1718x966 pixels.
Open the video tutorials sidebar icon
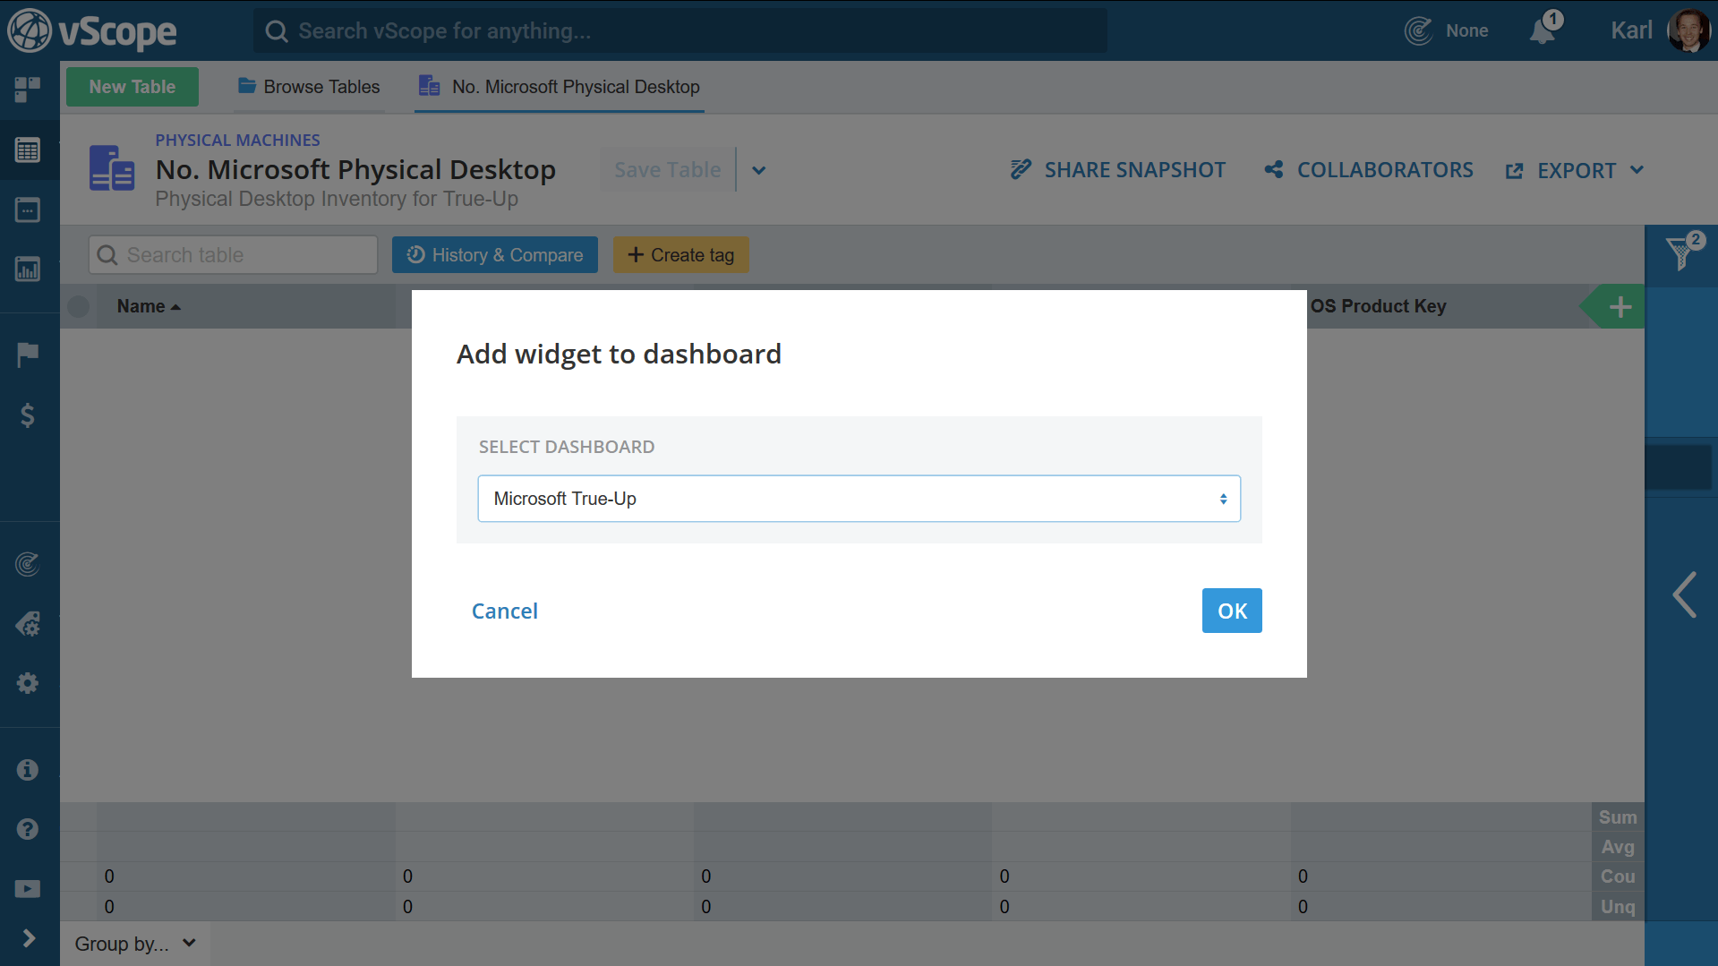point(28,889)
